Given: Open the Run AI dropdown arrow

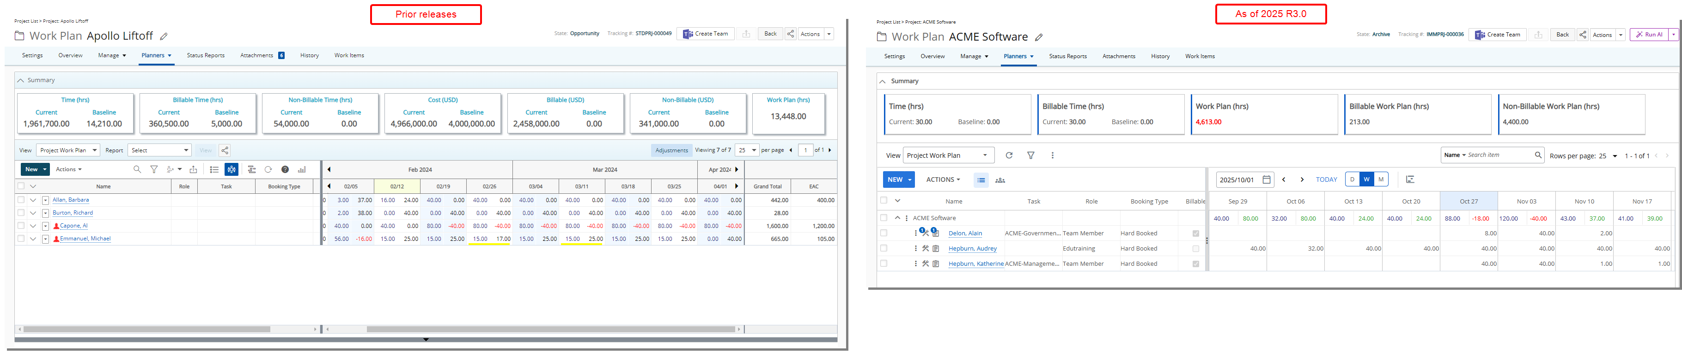Looking at the screenshot, I should pos(1674,35).
